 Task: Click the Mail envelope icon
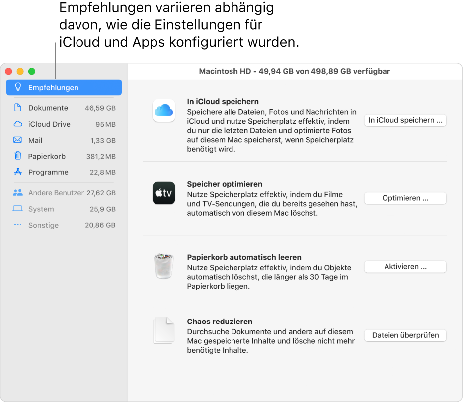18,140
